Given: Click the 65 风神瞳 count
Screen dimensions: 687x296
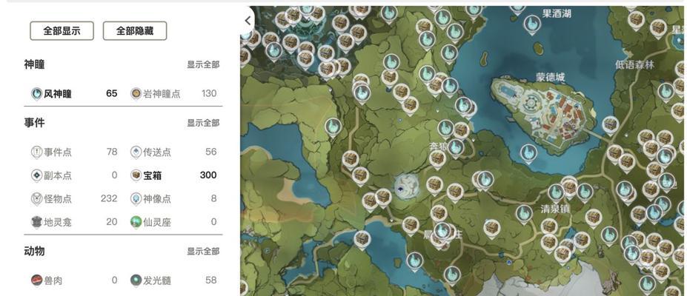Looking at the screenshot, I should point(112,93).
